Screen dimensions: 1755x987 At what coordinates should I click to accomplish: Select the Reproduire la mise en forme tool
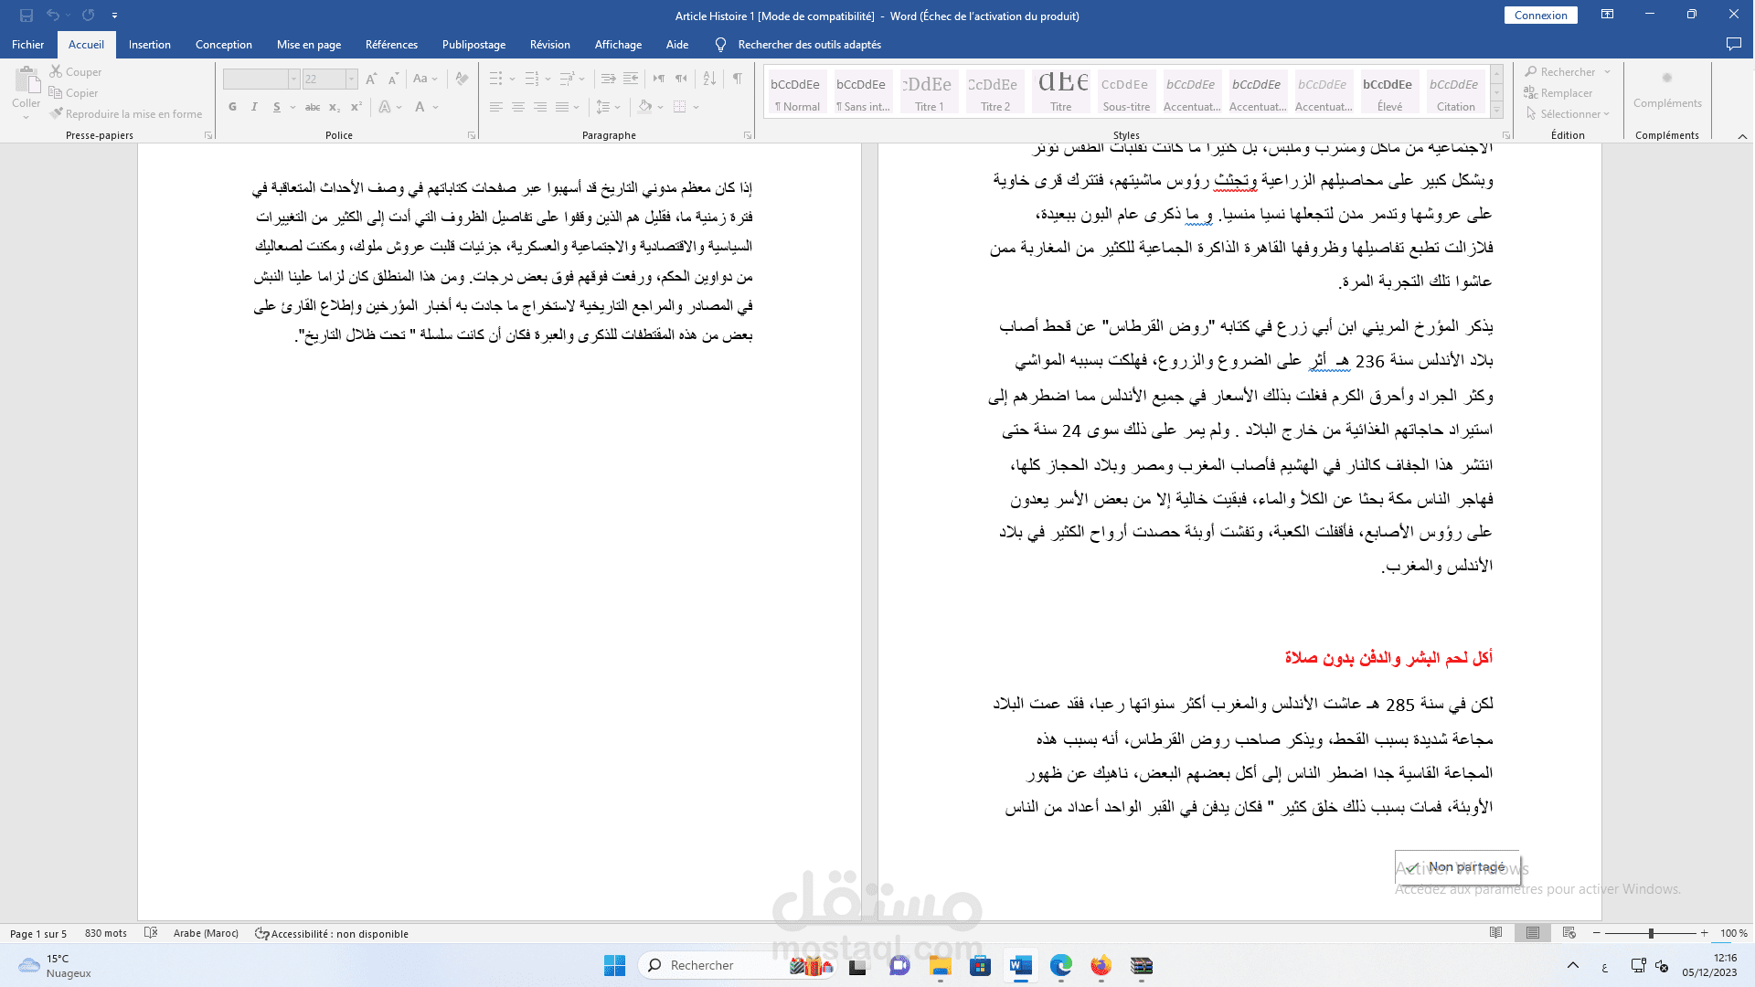click(125, 113)
